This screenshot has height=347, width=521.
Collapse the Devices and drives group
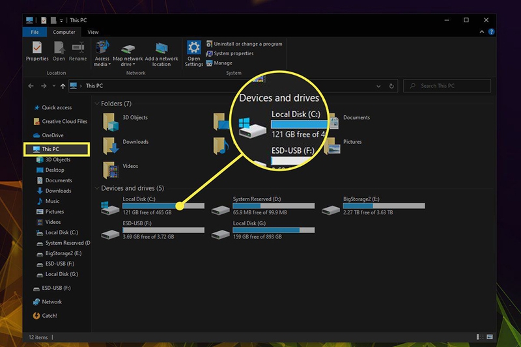click(97, 188)
